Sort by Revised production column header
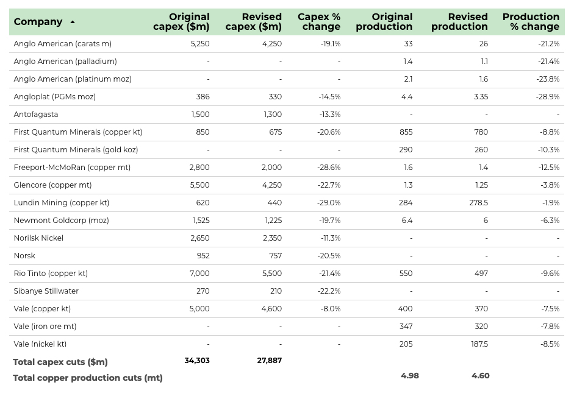The image size is (574, 396). click(x=459, y=21)
